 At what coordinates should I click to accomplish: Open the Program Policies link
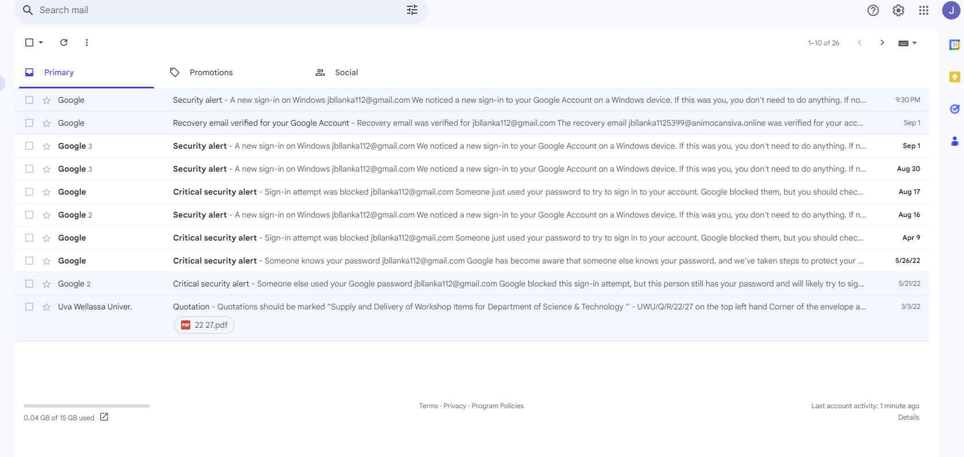498,406
